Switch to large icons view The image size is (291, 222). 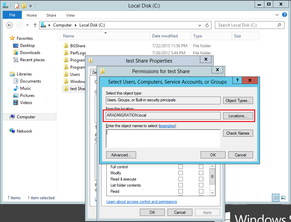point(283,198)
